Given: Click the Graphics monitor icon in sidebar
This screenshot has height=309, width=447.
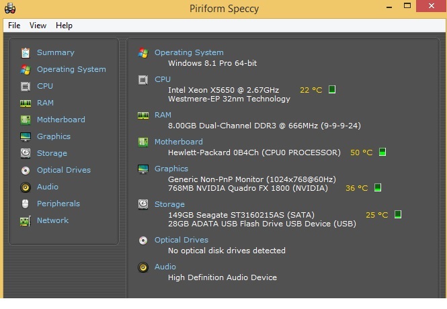Looking at the screenshot, I should pyautogui.click(x=26, y=137).
